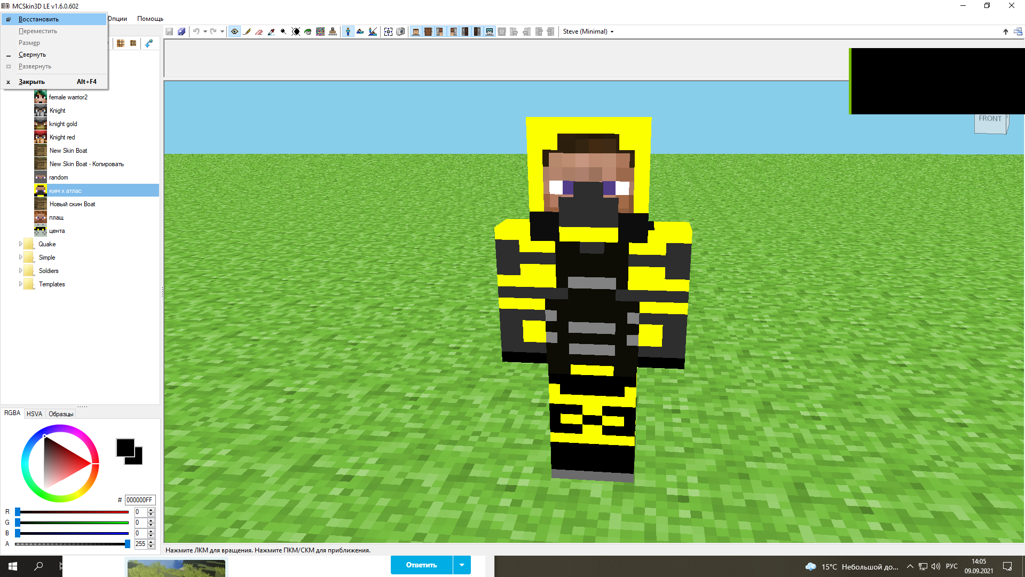Select the Stamp tool

[x=333, y=32]
